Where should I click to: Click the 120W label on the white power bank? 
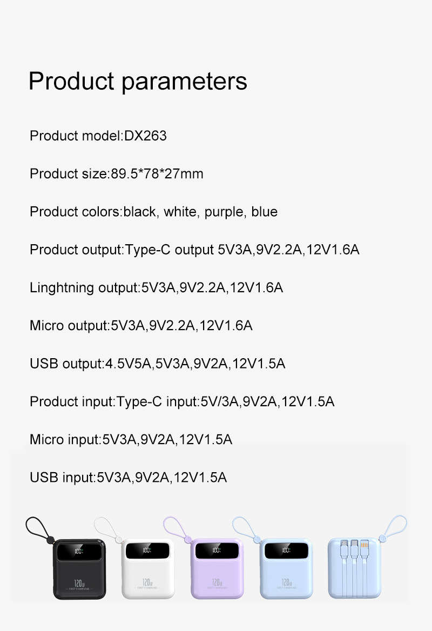147,582
